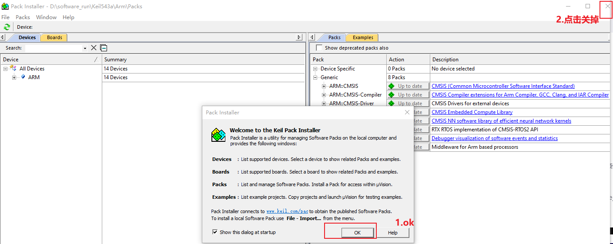Click sort arrow in the Device column header

pos(96,60)
